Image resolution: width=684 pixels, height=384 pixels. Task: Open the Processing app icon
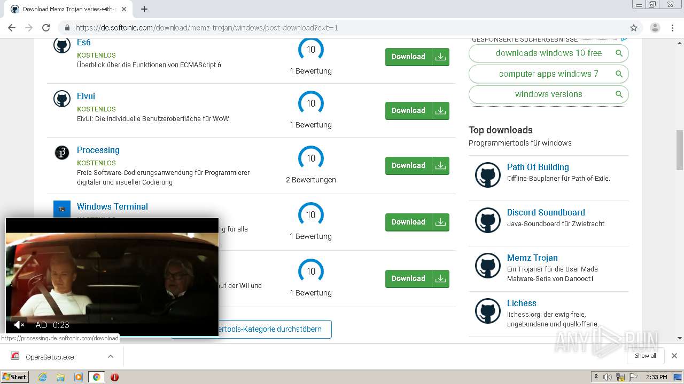click(62, 153)
